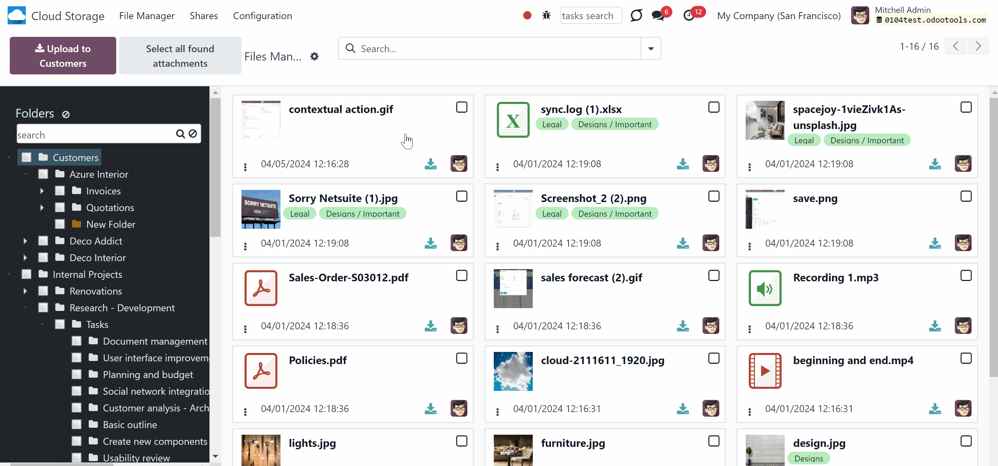Download beginning and end.mp4
998x466 pixels.
pyautogui.click(x=935, y=409)
